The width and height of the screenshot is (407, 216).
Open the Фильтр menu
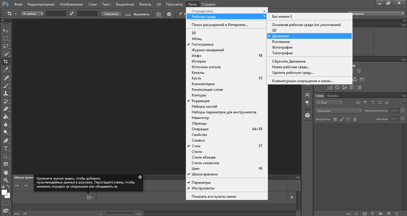click(145, 4)
